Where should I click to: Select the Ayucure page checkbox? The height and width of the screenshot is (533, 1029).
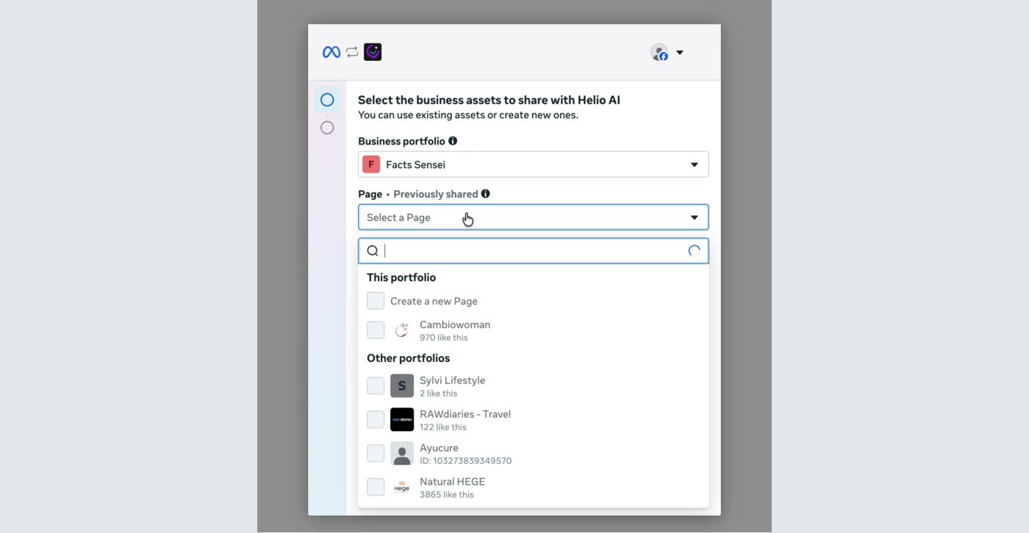tap(376, 454)
